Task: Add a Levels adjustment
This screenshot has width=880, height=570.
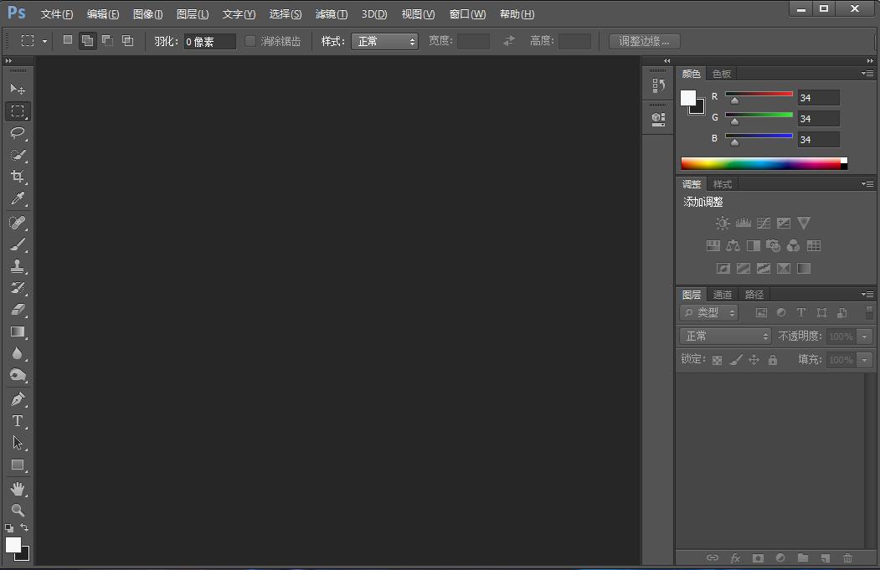Action: (x=743, y=223)
